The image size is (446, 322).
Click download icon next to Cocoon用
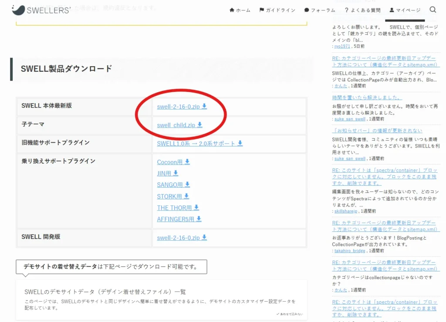[187, 161]
